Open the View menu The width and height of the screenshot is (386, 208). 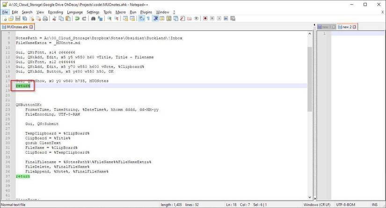[40, 12]
